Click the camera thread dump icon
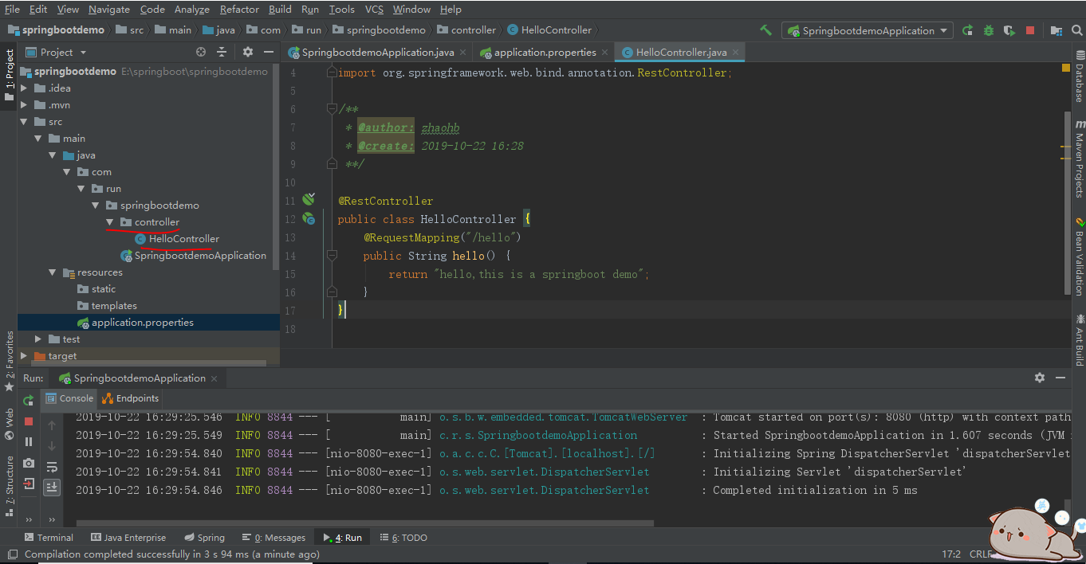The height and width of the screenshot is (564, 1086). tap(29, 463)
